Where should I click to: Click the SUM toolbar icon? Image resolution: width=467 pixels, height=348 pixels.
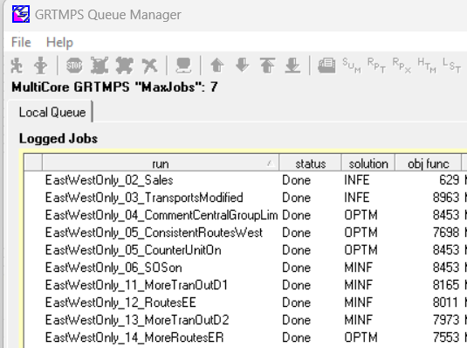pos(352,66)
